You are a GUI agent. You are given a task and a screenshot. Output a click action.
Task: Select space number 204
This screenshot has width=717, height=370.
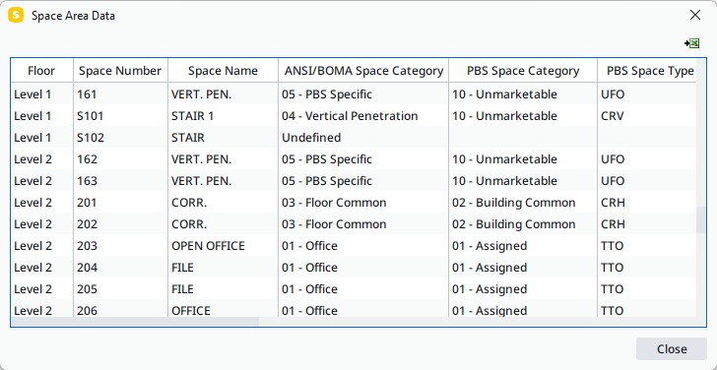pyautogui.click(x=120, y=268)
